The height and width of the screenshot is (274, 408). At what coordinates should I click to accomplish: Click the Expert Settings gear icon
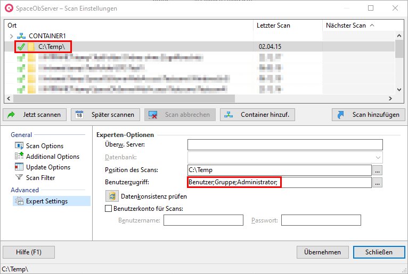(19, 201)
